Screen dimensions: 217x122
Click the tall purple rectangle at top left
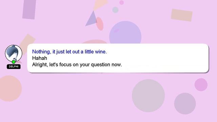pos(29,9)
